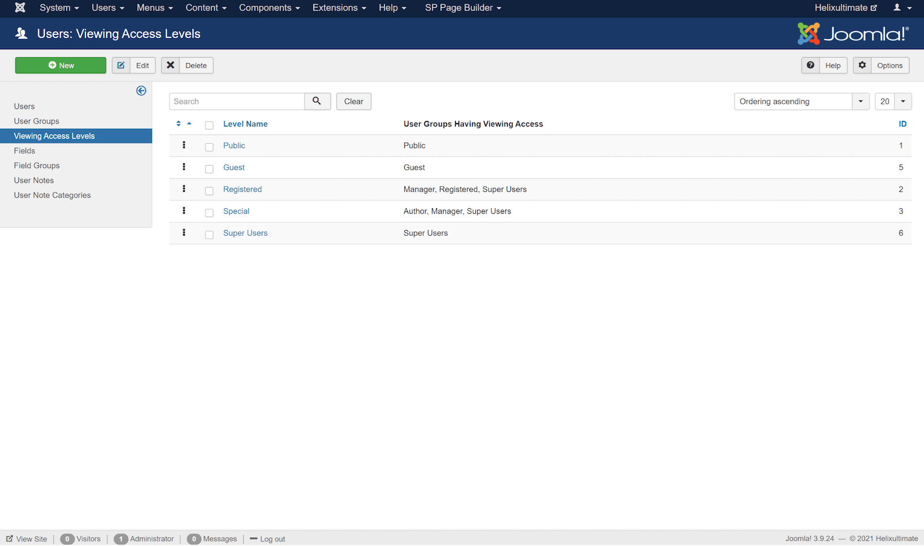This screenshot has height=546, width=924.
Task: Click the Edit pencil icon
Action: pyautogui.click(x=121, y=65)
